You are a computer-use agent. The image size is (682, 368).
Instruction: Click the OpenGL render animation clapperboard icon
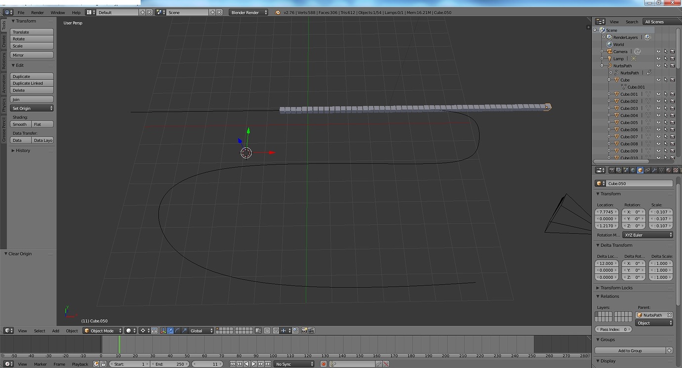312,331
